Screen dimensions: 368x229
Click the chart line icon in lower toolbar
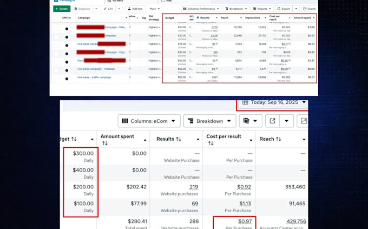tap(304, 121)
